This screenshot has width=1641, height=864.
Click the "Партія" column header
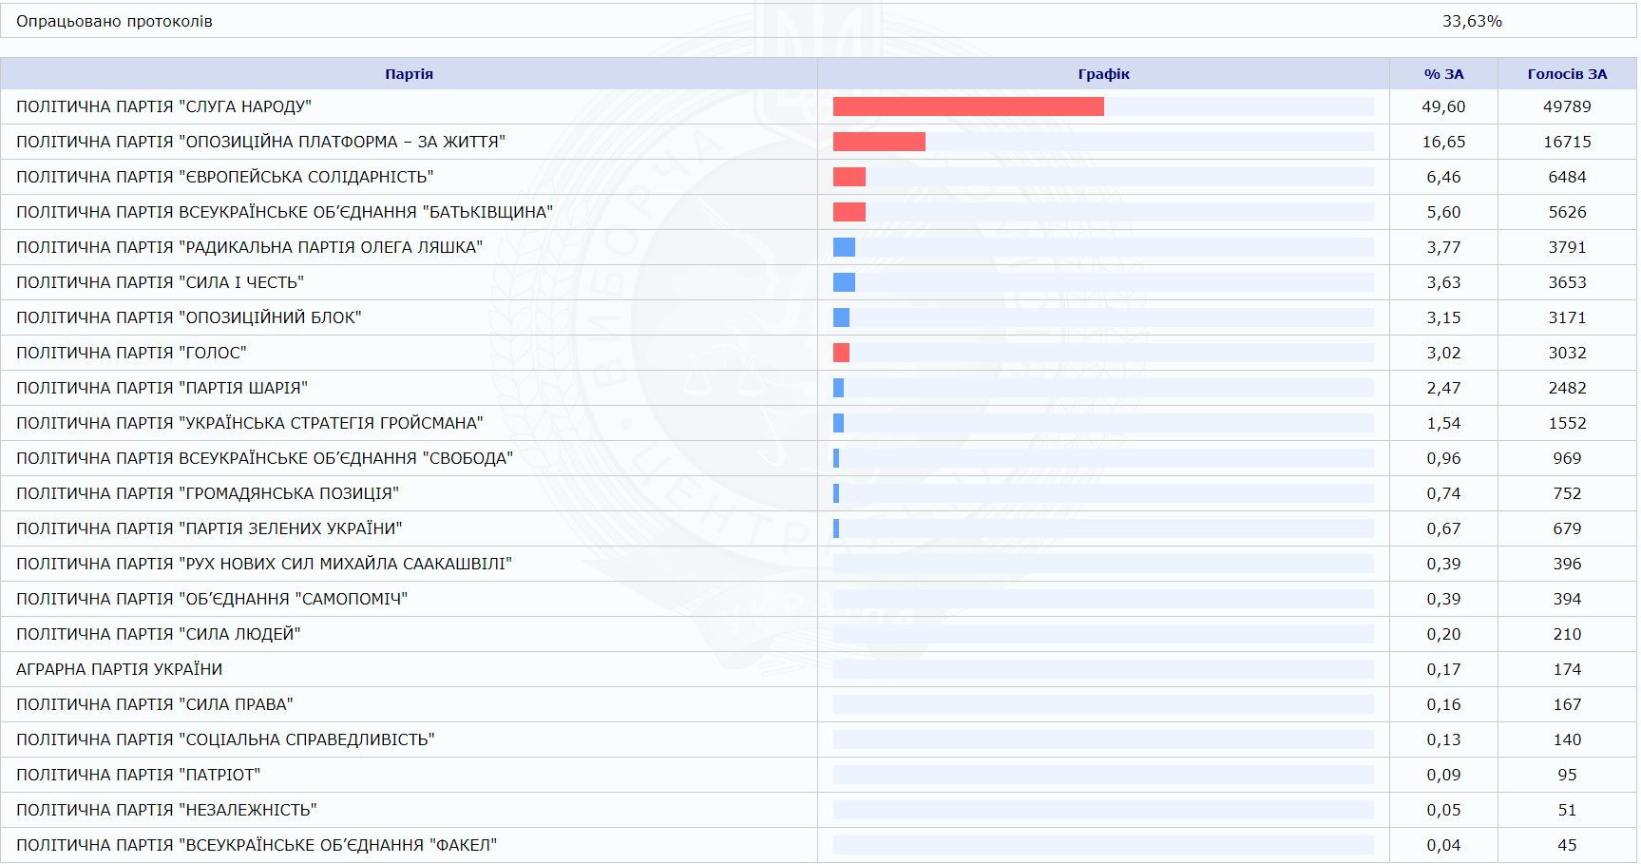tap(409, 74)
